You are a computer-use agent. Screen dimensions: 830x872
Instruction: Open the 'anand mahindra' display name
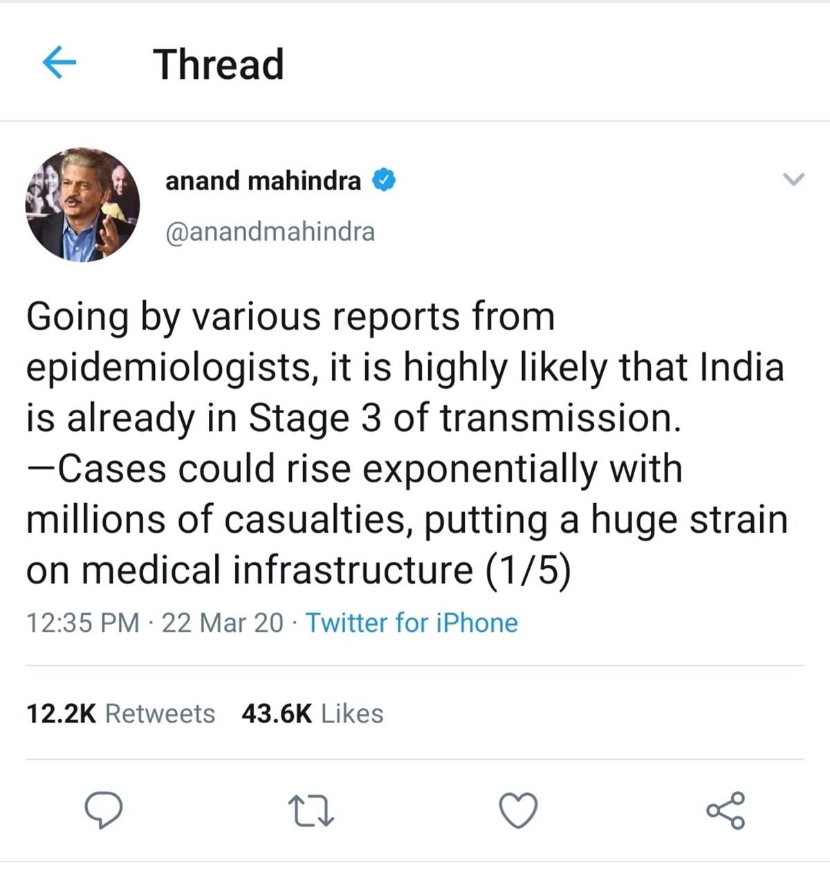point(263,181)
